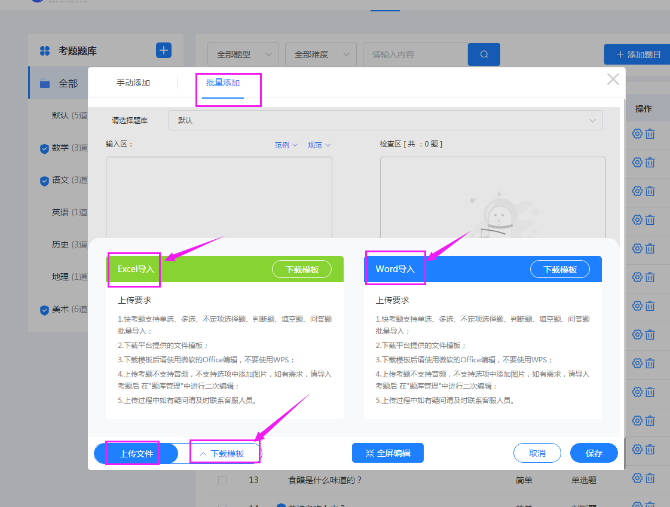Open the 规范 dropdown above input area
Viewport: 670px width, 507px height.
[x=319, y=145]
